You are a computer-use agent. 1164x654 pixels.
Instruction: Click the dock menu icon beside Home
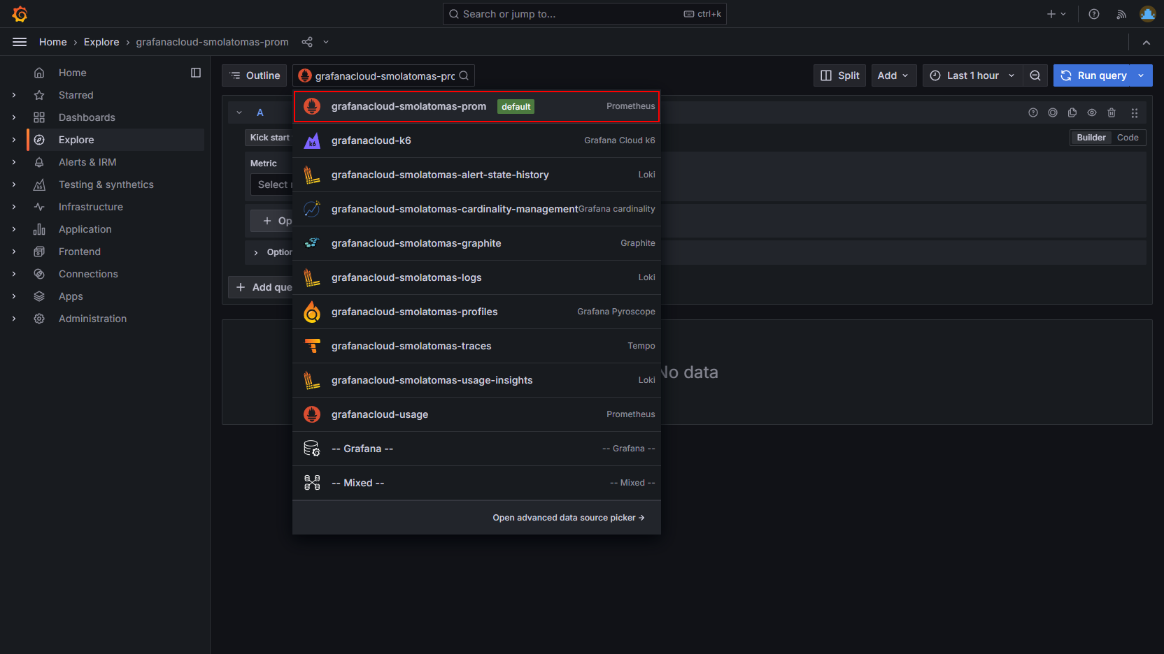pos(196,73)
